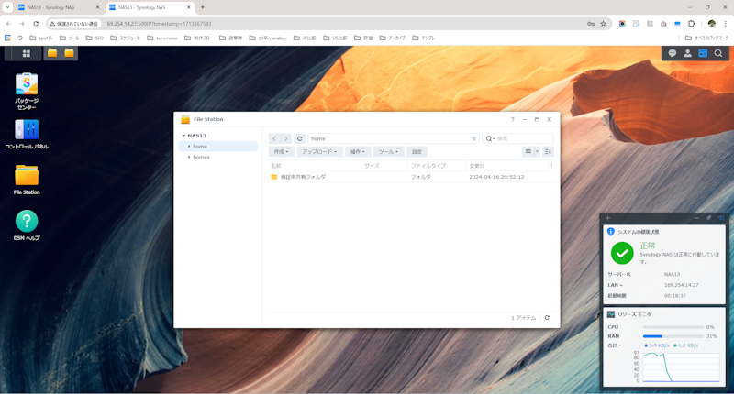Minimize the widget panel
The image size is (734, 394).
pos(696,218)
